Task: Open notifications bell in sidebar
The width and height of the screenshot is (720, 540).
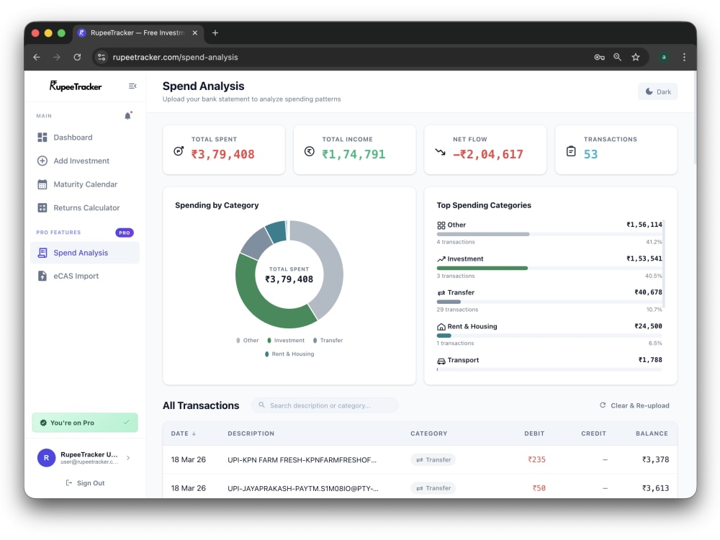Action: click(x=128, y=116)
